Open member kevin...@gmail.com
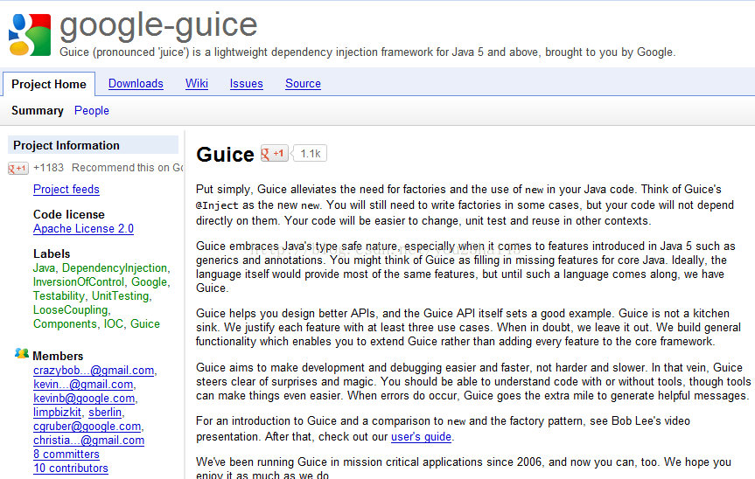Viewport: 755px width, 479px height. pyautogui.click(x=83, y=385)
